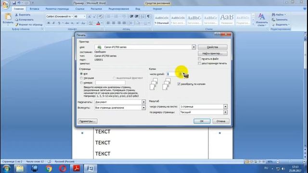Open the font name dropdown
This screenshot has height=173, width=308.
(x=72, y=16)
